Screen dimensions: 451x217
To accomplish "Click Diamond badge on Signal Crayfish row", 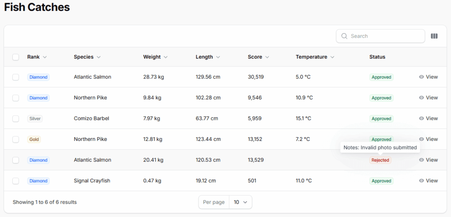I will coord(38,181).
